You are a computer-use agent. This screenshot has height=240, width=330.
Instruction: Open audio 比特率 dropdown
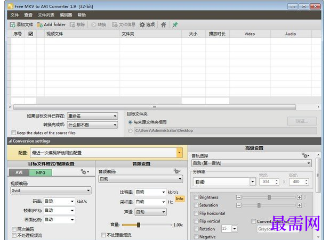tap(151, 192)
